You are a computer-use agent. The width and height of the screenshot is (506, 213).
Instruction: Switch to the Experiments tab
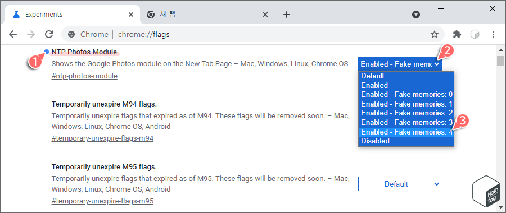pyautogui.click(x=73, y=15)
